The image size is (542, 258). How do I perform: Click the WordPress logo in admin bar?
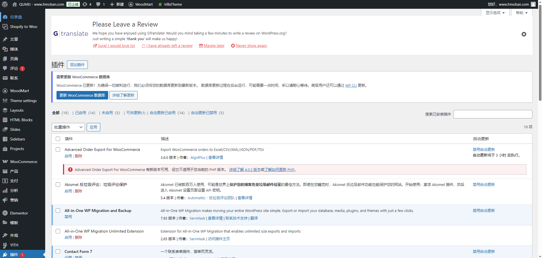5,4
